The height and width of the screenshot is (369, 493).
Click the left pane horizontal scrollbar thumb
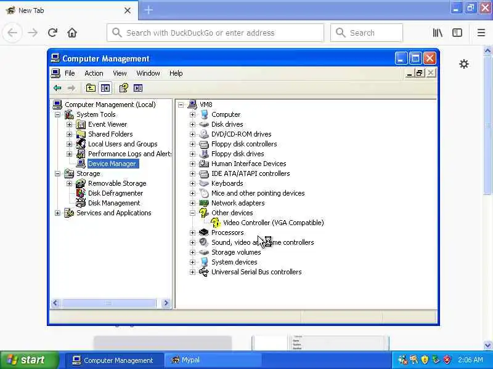pos(108,303)
